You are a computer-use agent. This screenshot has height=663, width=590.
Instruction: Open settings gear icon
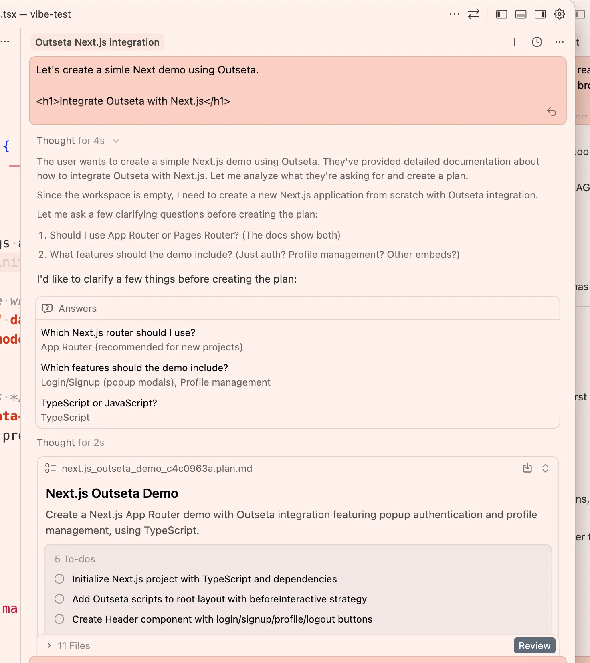(x=560, y=14)
